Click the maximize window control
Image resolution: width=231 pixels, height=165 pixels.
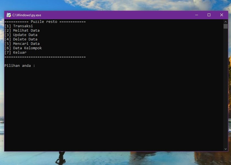click(x=209, y=15)
